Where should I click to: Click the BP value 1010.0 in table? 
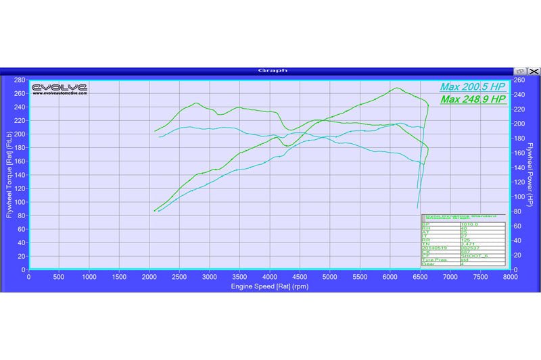[x=469, y=224]
